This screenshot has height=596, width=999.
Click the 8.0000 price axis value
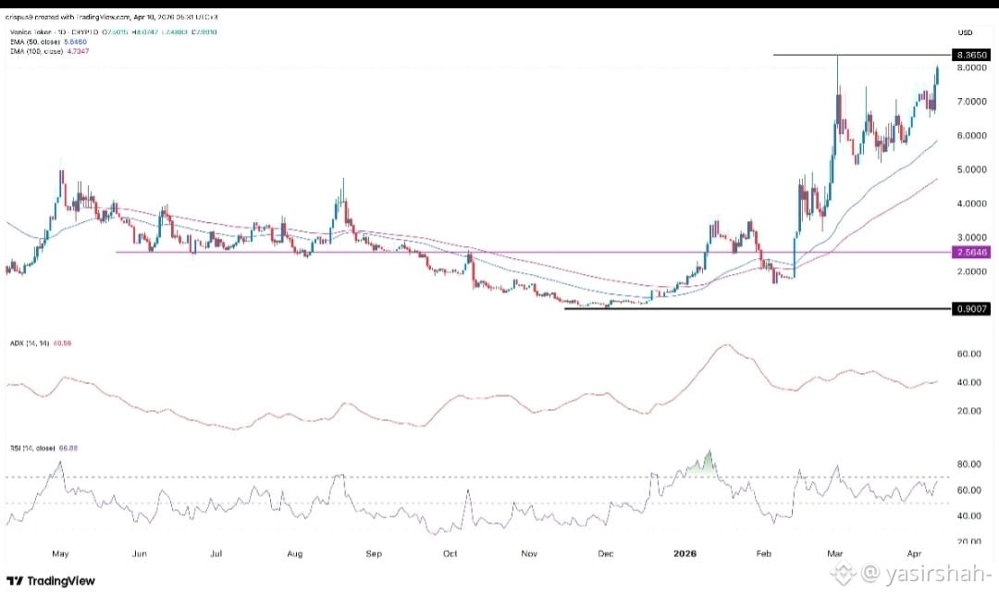click(971, 68)
